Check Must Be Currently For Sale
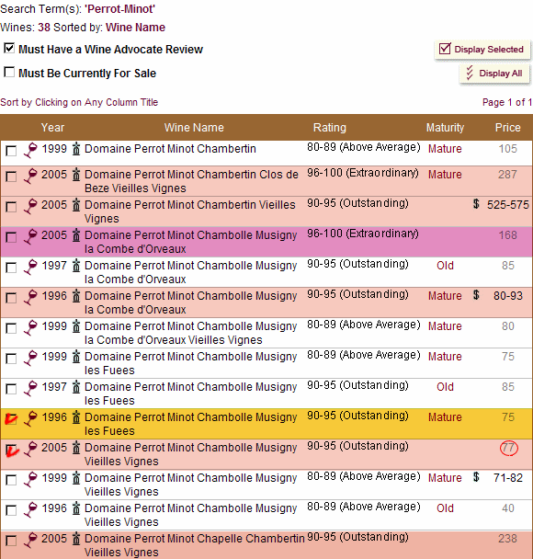This screenshot has height=559, width=533. 9,72
